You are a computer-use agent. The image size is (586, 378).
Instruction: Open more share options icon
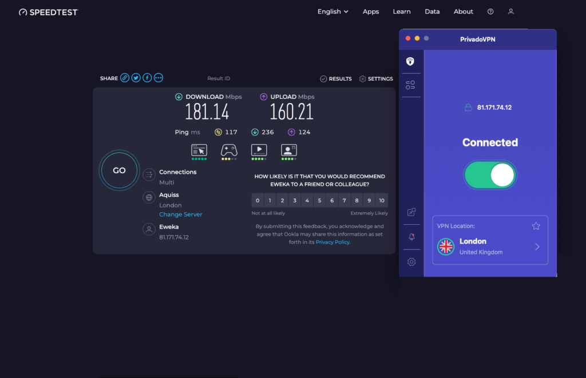coord(159,78)
